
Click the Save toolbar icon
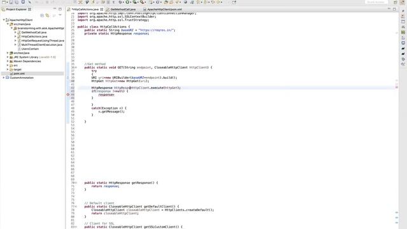11,2
